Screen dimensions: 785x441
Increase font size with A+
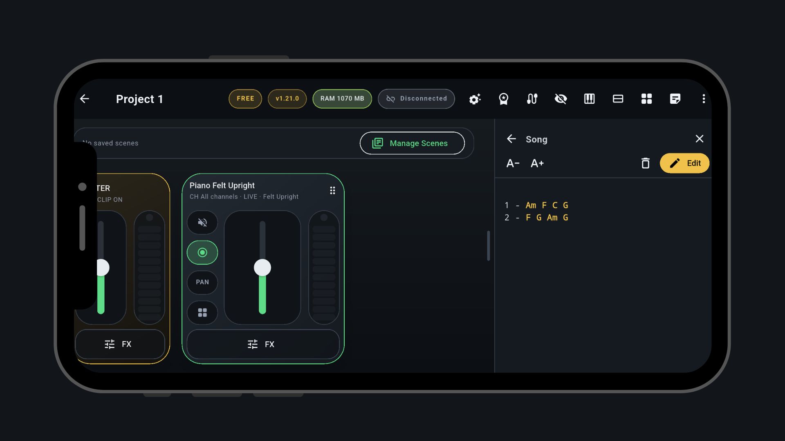tap(537, 163)
